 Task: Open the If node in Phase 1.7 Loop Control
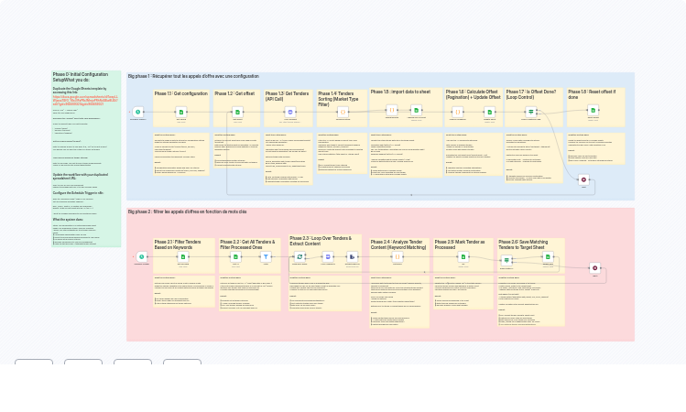click(x=530, y=112)
